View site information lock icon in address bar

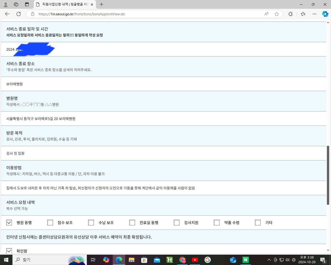tap(33, 14)
